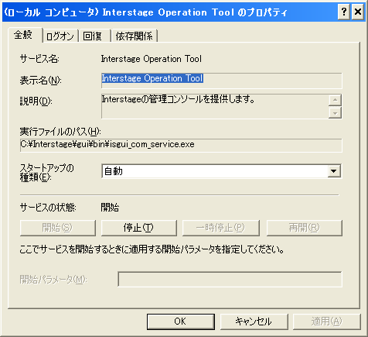
Task: Switch to the ログオン tab
Action: (60, 36)
